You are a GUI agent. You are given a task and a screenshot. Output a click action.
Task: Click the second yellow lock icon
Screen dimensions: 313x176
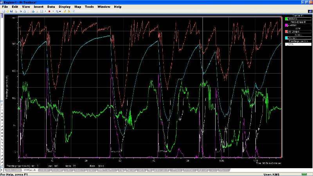(69, 11)
